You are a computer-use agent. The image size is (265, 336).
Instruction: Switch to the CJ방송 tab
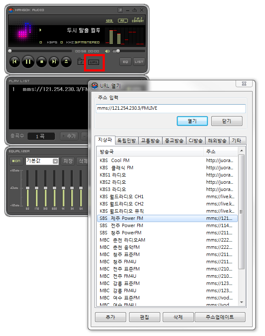196,141
